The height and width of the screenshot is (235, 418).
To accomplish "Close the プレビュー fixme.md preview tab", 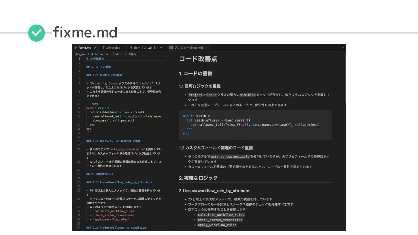I will (206, 48).
